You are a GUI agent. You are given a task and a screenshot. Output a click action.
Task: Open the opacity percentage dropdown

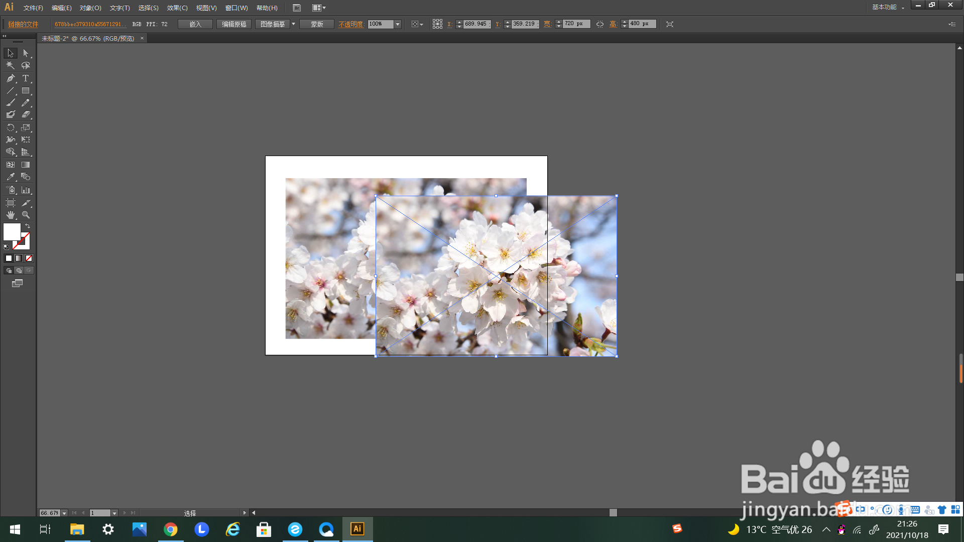tap(398, 24)
